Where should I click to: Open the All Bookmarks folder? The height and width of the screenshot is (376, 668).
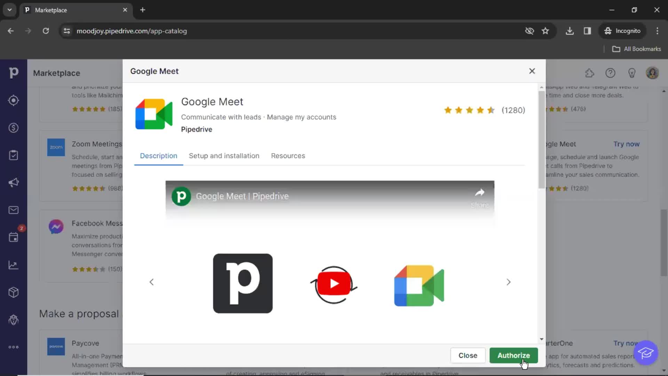[x=636, y=49]
